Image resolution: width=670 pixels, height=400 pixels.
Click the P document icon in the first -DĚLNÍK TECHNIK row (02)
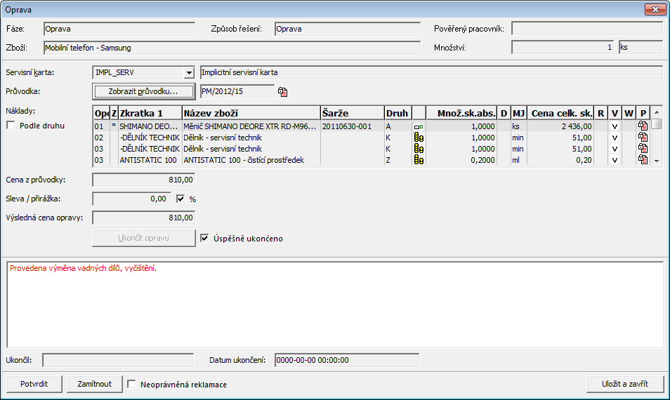pos(643,137)
